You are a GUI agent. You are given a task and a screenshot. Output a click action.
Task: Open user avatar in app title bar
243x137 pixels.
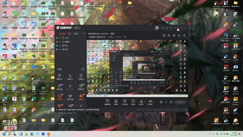coord(157,28)
